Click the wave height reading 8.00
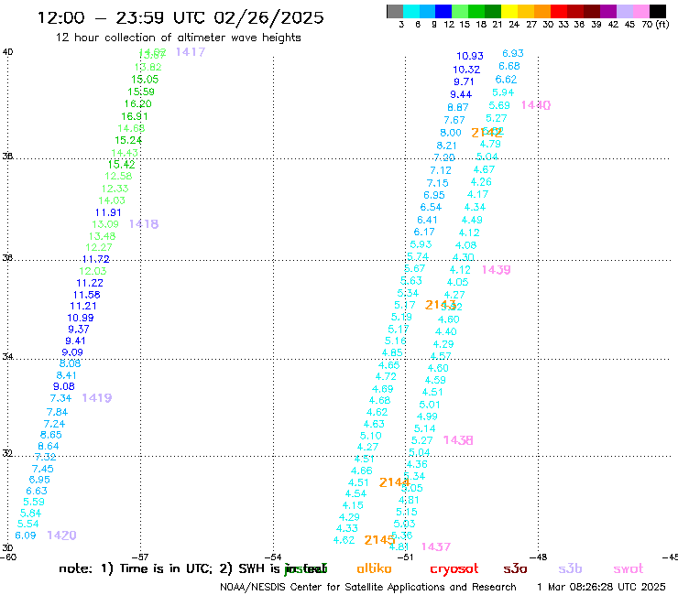 (451, 133)
